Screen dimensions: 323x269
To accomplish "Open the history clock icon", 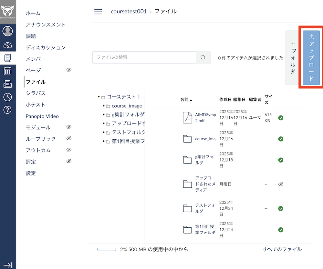I will tap(8, 97).
